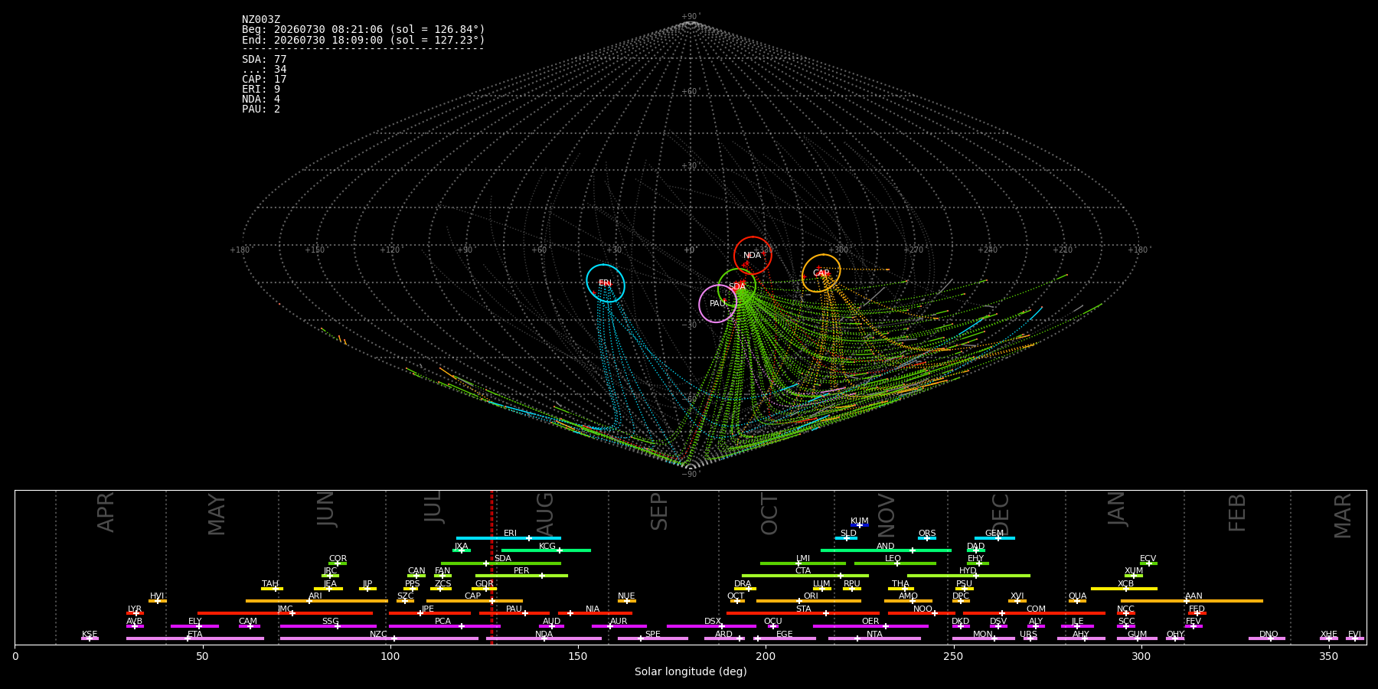Click the SDA: 77 count line

(264, 60)
